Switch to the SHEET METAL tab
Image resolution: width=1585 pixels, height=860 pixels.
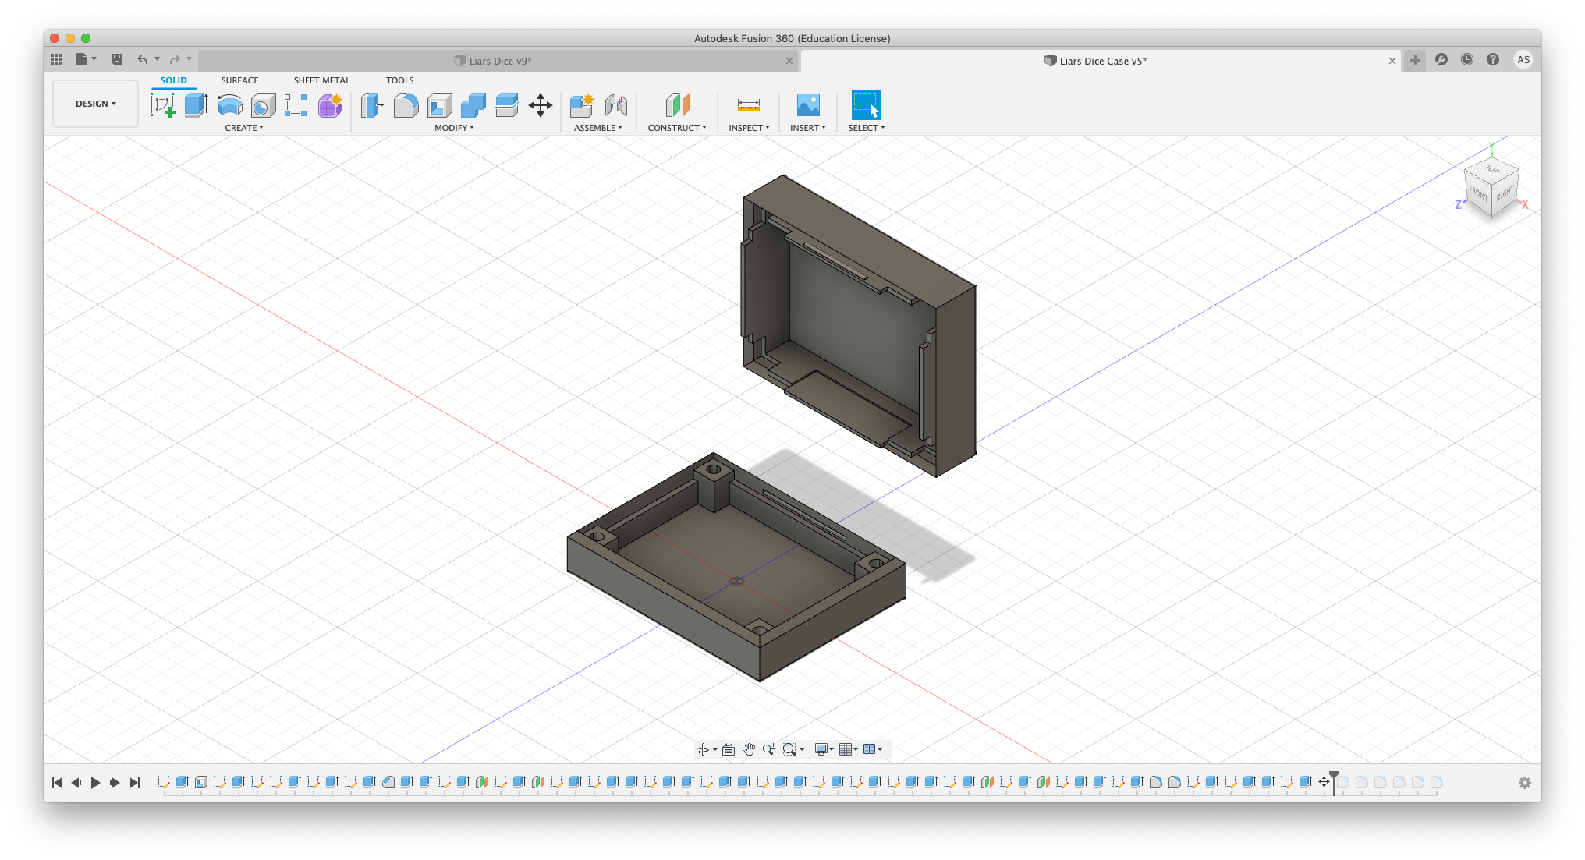click(321, 80)
